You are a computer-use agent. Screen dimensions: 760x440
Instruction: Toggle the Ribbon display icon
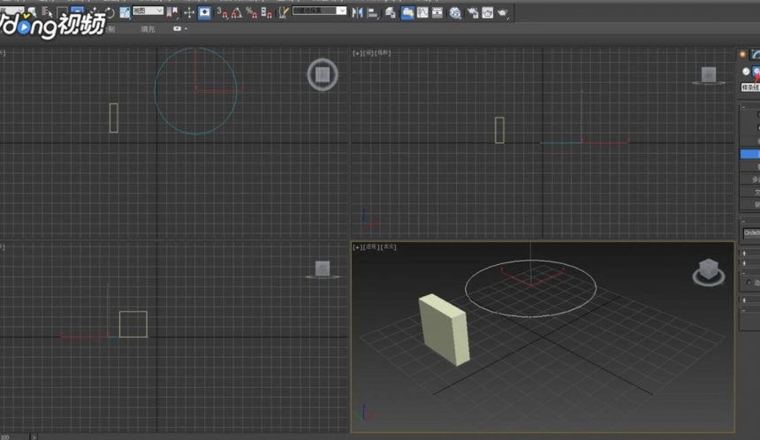pos(407,13)
